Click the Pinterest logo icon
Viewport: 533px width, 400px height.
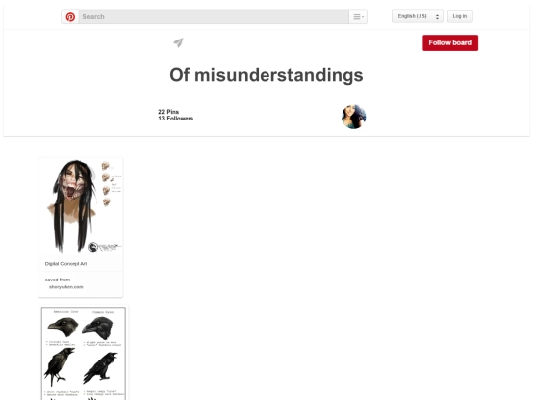coord(70,17)
